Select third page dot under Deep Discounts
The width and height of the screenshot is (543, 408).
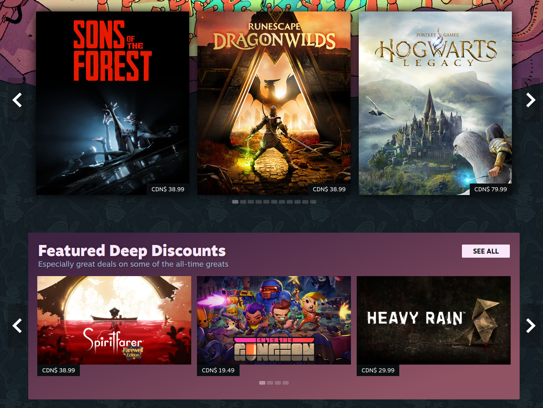pyautogui.click(x=278, y=383)
